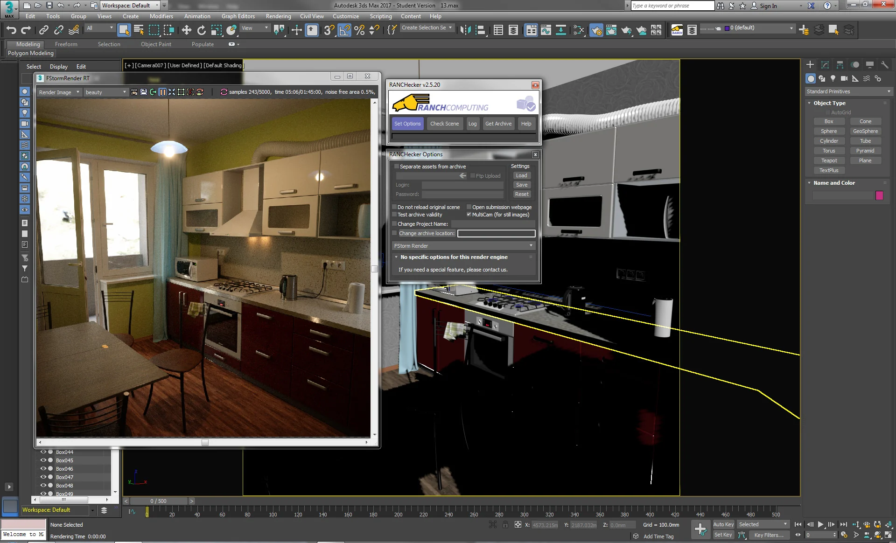Click the object color swatch under Name and Color
Screen dimensions: 896x543
coord(880,196)
